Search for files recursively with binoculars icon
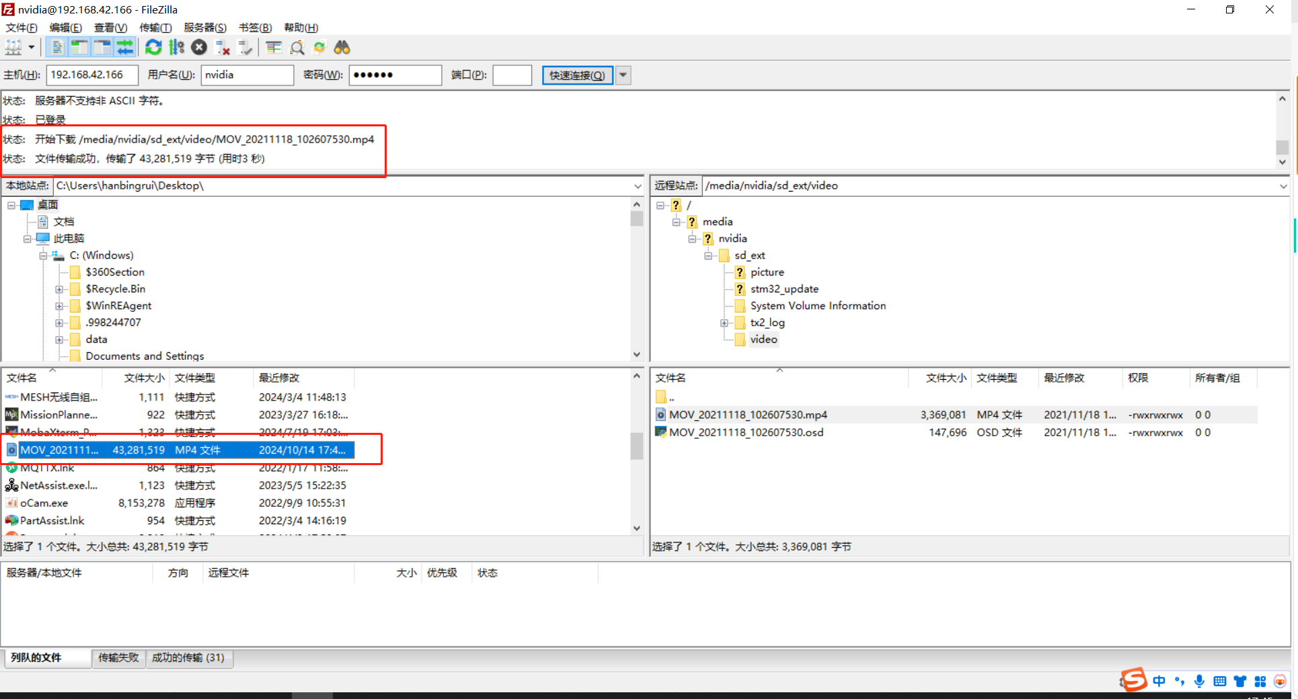This screenshot has width=1298, height=699. (x=342, y=48)
